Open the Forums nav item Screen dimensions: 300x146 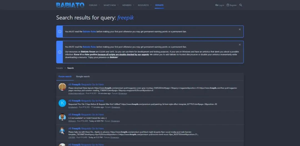click(93, 5)
